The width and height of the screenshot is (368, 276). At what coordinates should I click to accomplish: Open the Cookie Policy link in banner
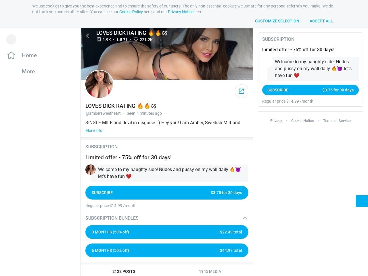tap(131, 12)
